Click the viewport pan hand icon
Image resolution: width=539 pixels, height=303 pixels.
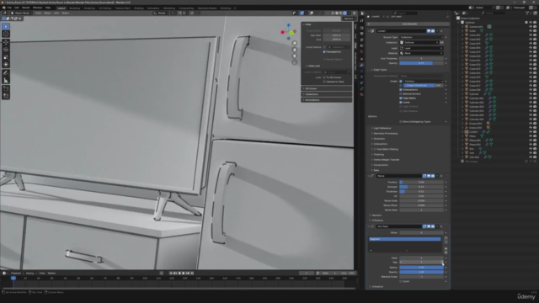click(295, 50)
